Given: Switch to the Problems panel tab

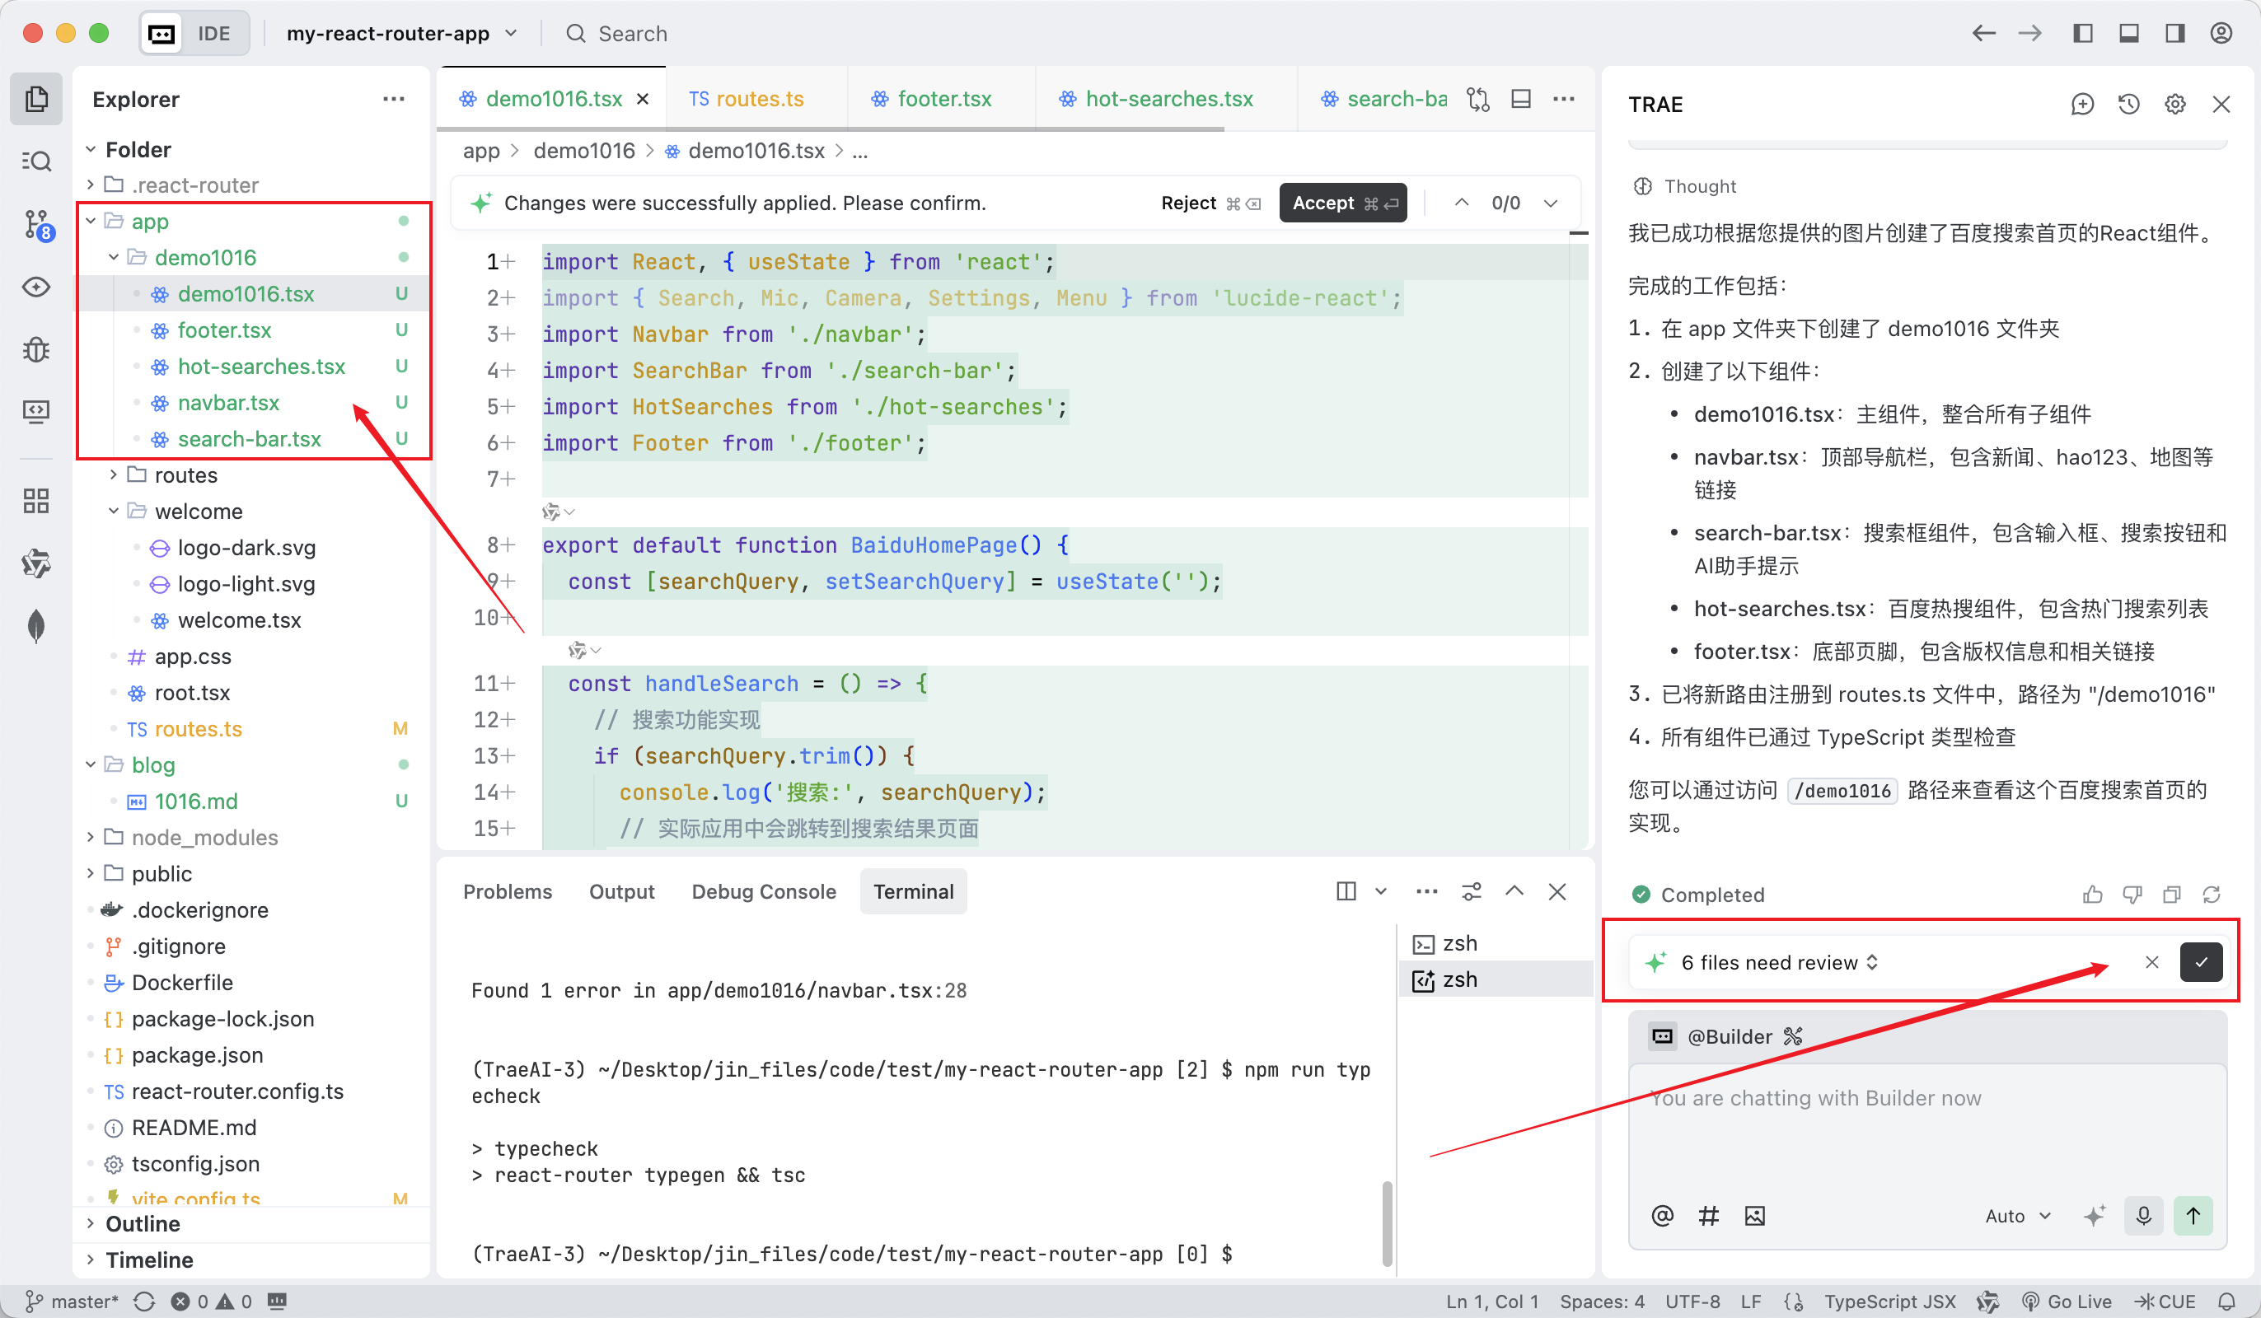Looking at the screenshot, I should pos(507,892).
